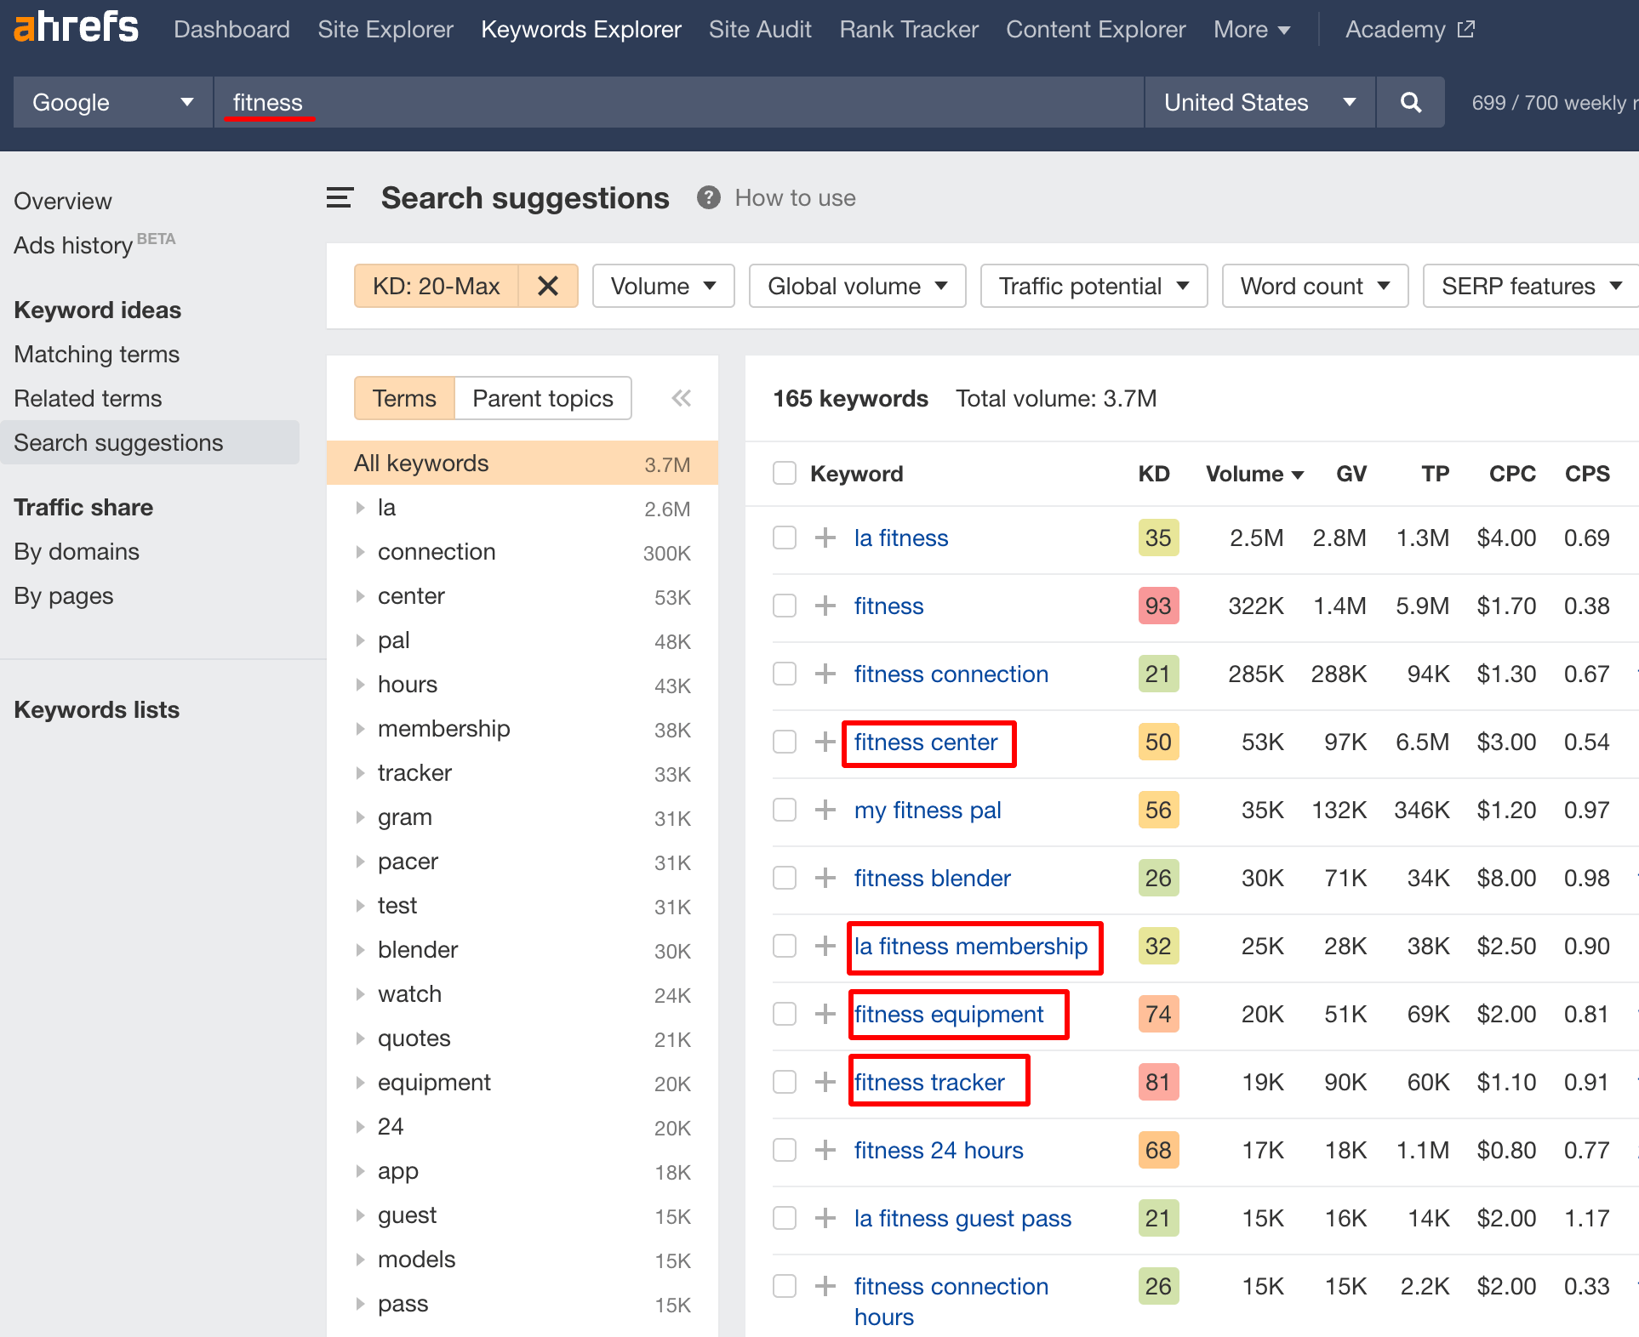This screenshot has width=1639, height=1337.
Task: Check the 'fitness tracker' row checkbox
Action: (x=785, y=1082)
